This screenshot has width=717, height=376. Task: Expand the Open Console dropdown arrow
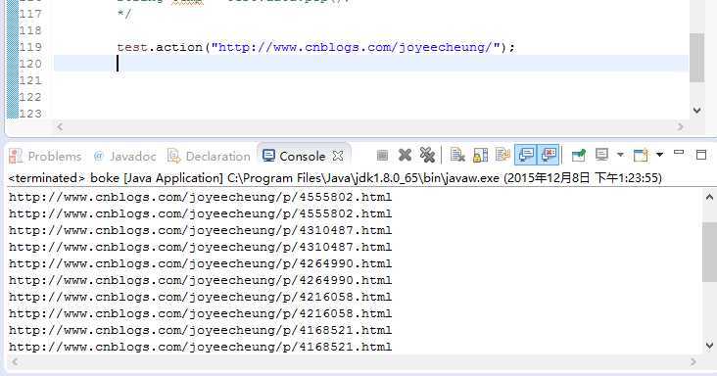pyautogui.click(x=660, y=155)
